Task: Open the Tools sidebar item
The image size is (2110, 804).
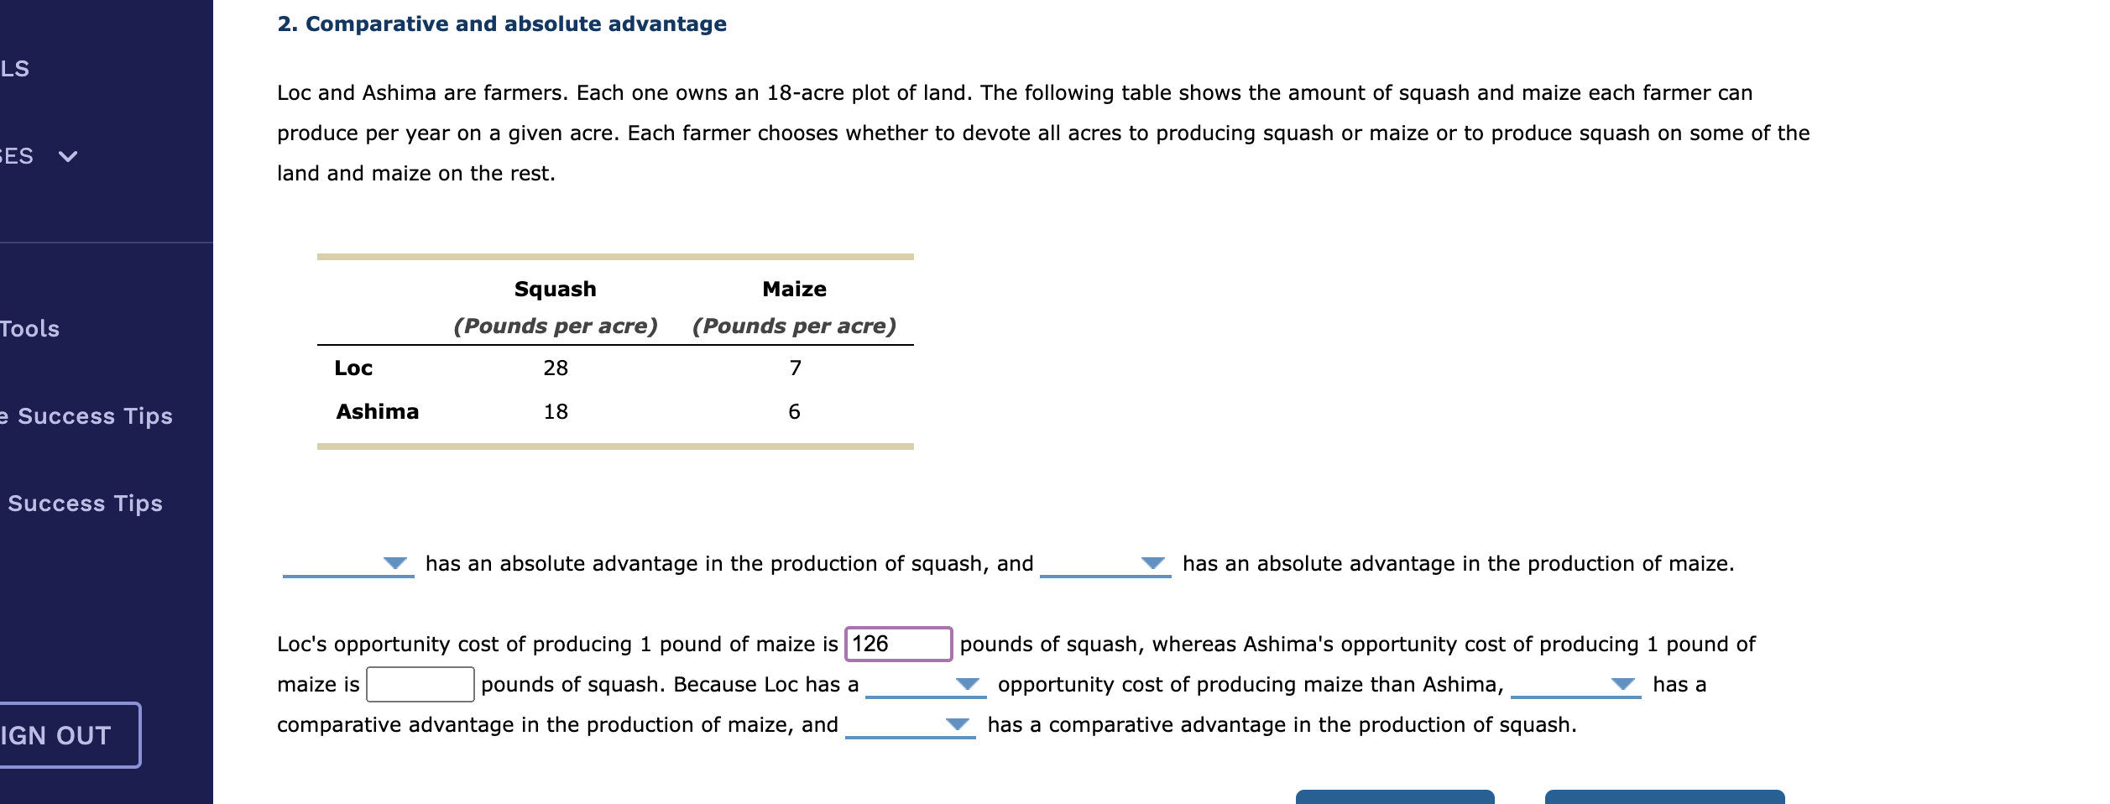Action: tap(29, 329)
